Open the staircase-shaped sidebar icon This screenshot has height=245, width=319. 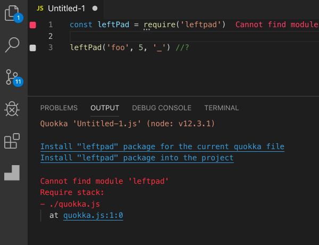[12, 173]
